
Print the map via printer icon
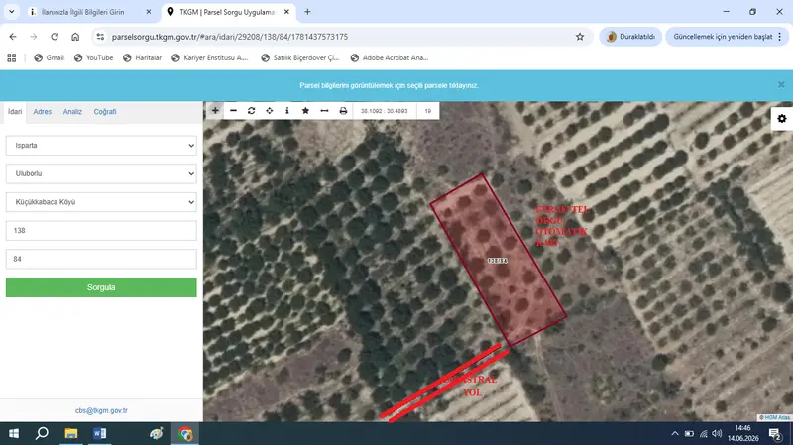(x=343, y=111)
